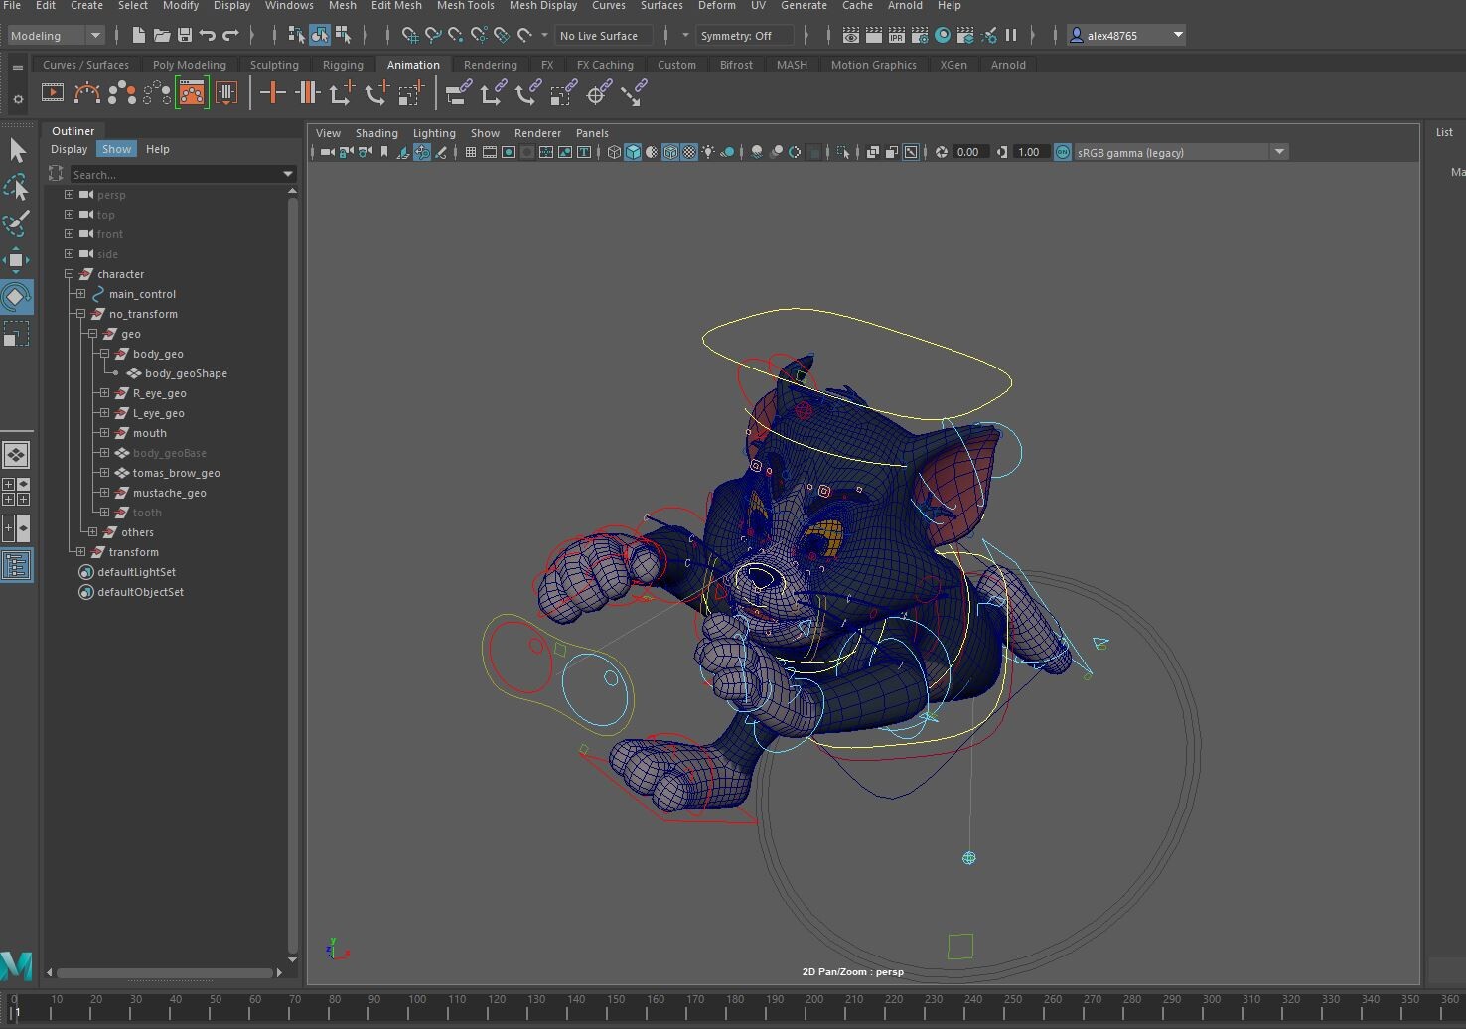Click the Set Key shelf icon
This screenshot has width=1466, height=1029.
pos(272,94)
